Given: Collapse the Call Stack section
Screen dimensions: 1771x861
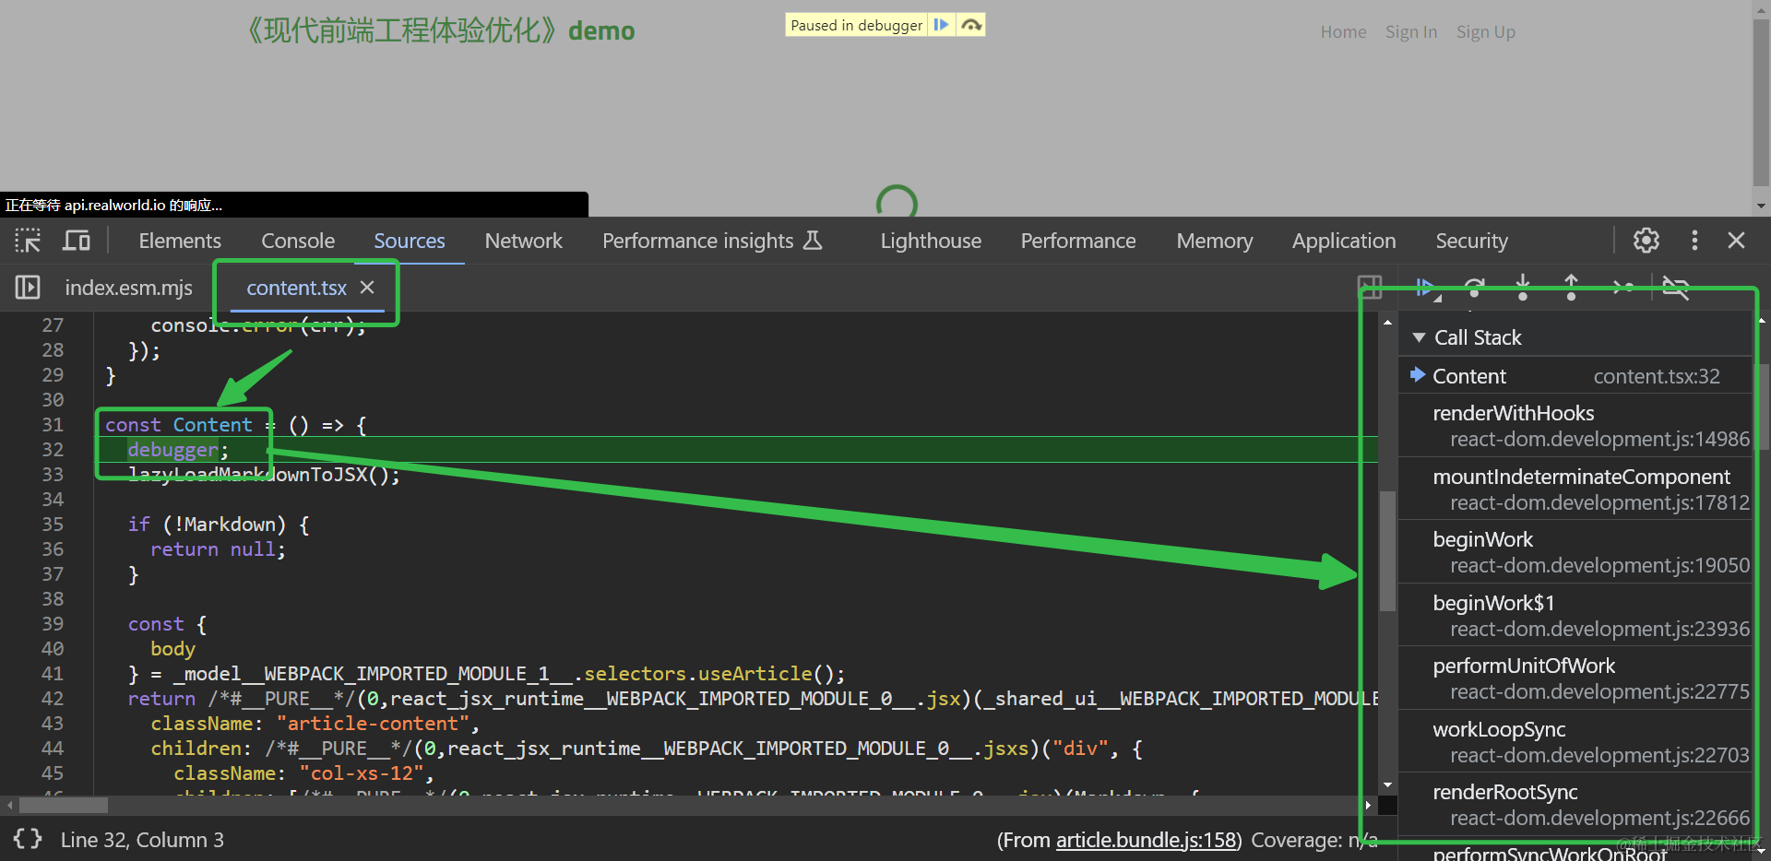Looking at the screenshot, I should pyautogui.click(x=1420, y=337).
